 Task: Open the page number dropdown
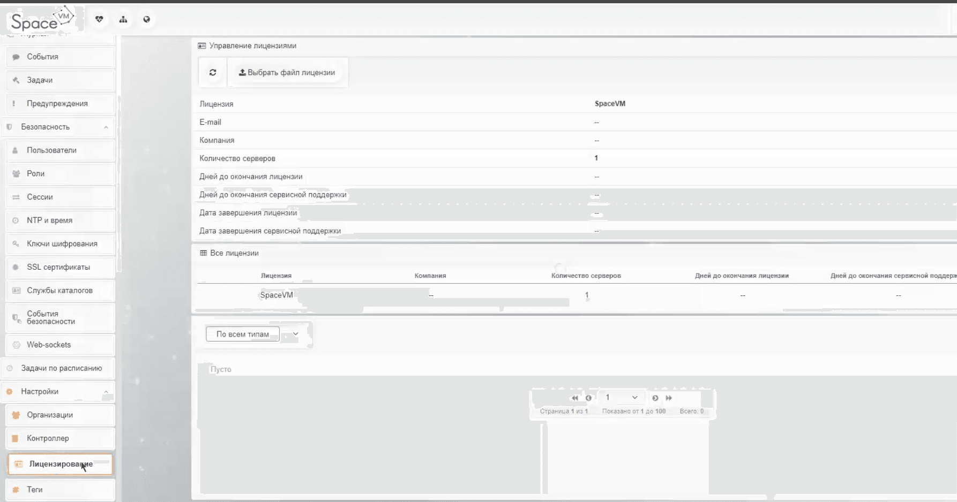point(621,397)
